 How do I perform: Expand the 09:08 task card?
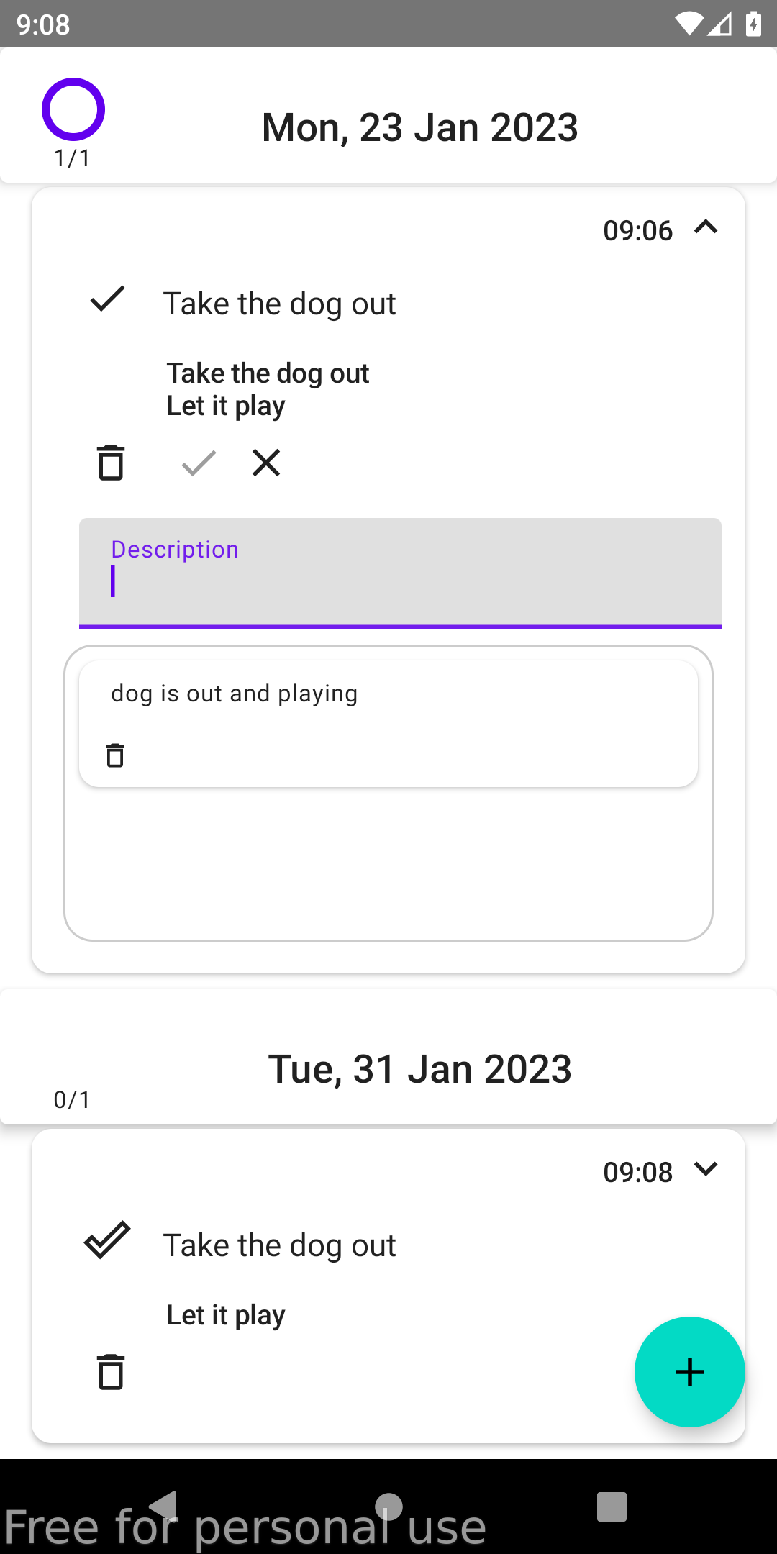pyautogui.click(x=706, y=1169)
